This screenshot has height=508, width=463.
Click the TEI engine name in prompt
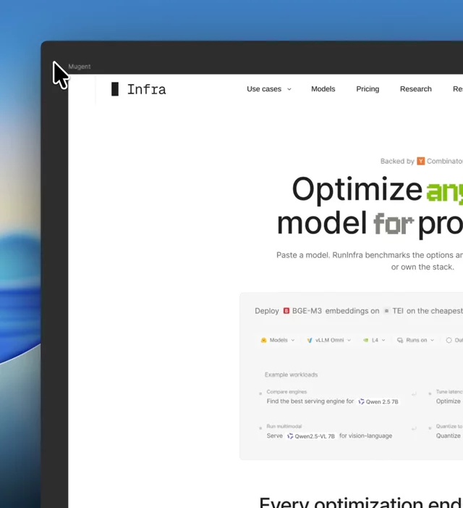click(398, 311)
